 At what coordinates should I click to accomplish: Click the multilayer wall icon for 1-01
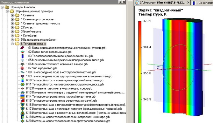22,48
